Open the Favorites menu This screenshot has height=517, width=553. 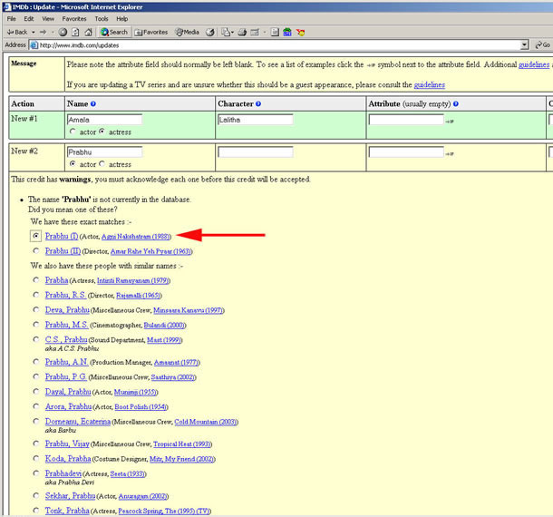pyautogui.click(x=74, y=19)
